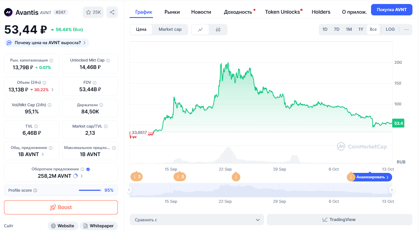Expand Оборотное предложение details arrow
The image size is (419, 233).
82,176
